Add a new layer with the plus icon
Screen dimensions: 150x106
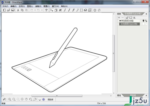[119, 18]
